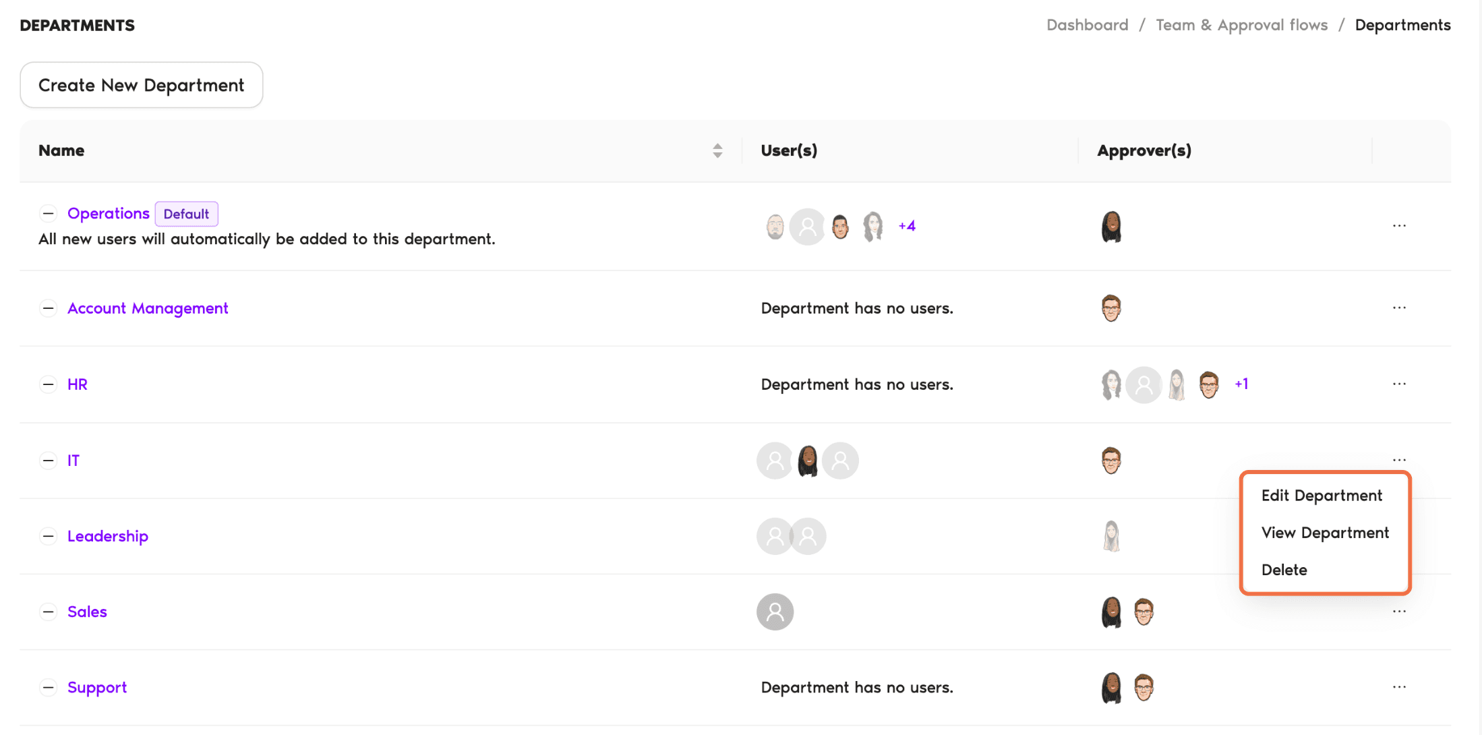Open the IT department link
The height and width of the screenshot is (735, 1482).
pos(73,461)
